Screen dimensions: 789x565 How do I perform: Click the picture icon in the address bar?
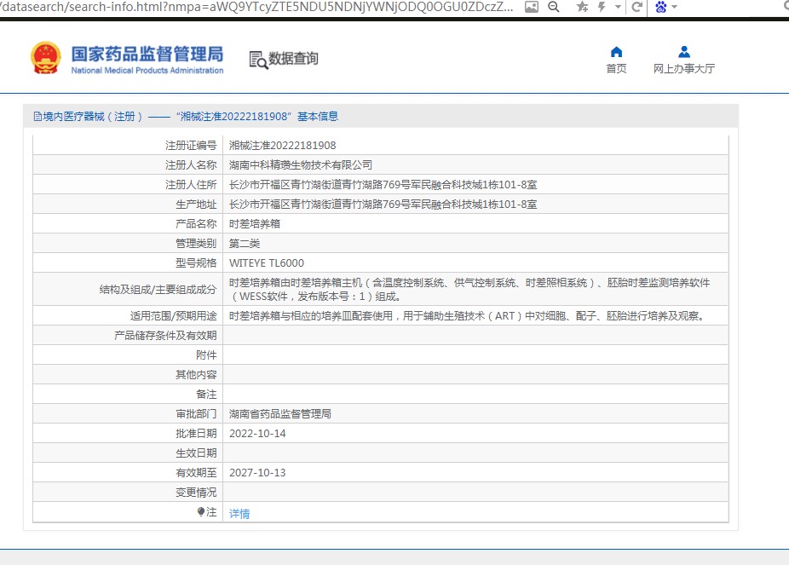[531, 7]
